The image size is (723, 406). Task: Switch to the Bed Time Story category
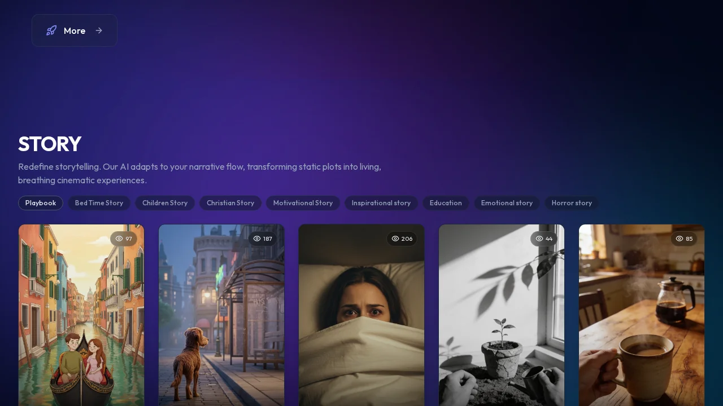pyautogui.click(x=99, y=203)
